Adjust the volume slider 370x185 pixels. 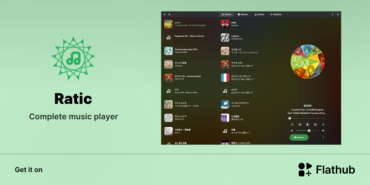(308, 131)
